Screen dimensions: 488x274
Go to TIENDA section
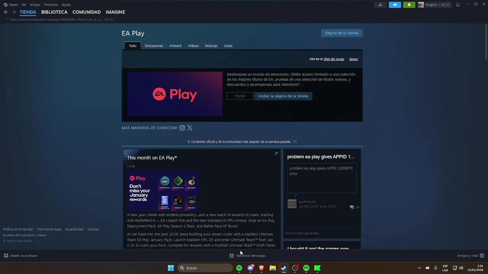28,12
